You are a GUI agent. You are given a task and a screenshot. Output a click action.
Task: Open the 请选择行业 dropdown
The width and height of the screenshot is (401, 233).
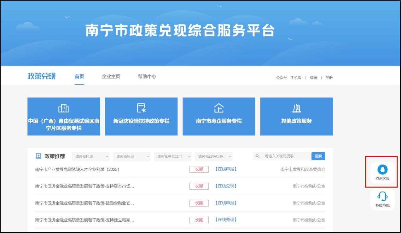tap(131, 156)
